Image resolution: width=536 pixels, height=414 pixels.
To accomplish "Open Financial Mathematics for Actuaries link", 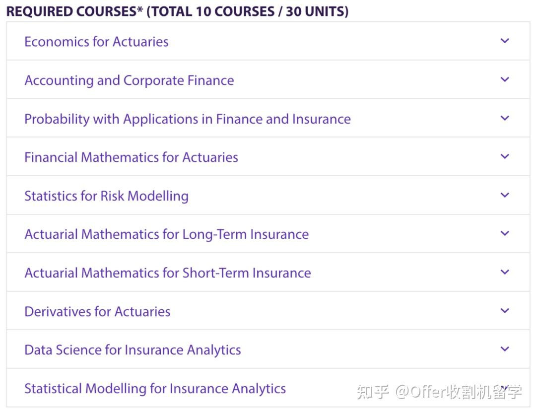I will click(x=131, y=157).
